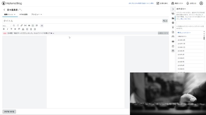Click the タイトル input field
Image resolution: width=206 pixels, height=115 pixels.
[82, 21]
